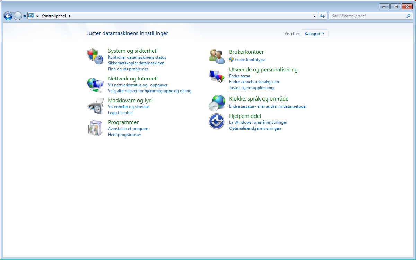Image resolution: width=416 pixels, height=260 pixels.
Task: Click the Control Panel icon in address bar
Action: click(31, 16)
